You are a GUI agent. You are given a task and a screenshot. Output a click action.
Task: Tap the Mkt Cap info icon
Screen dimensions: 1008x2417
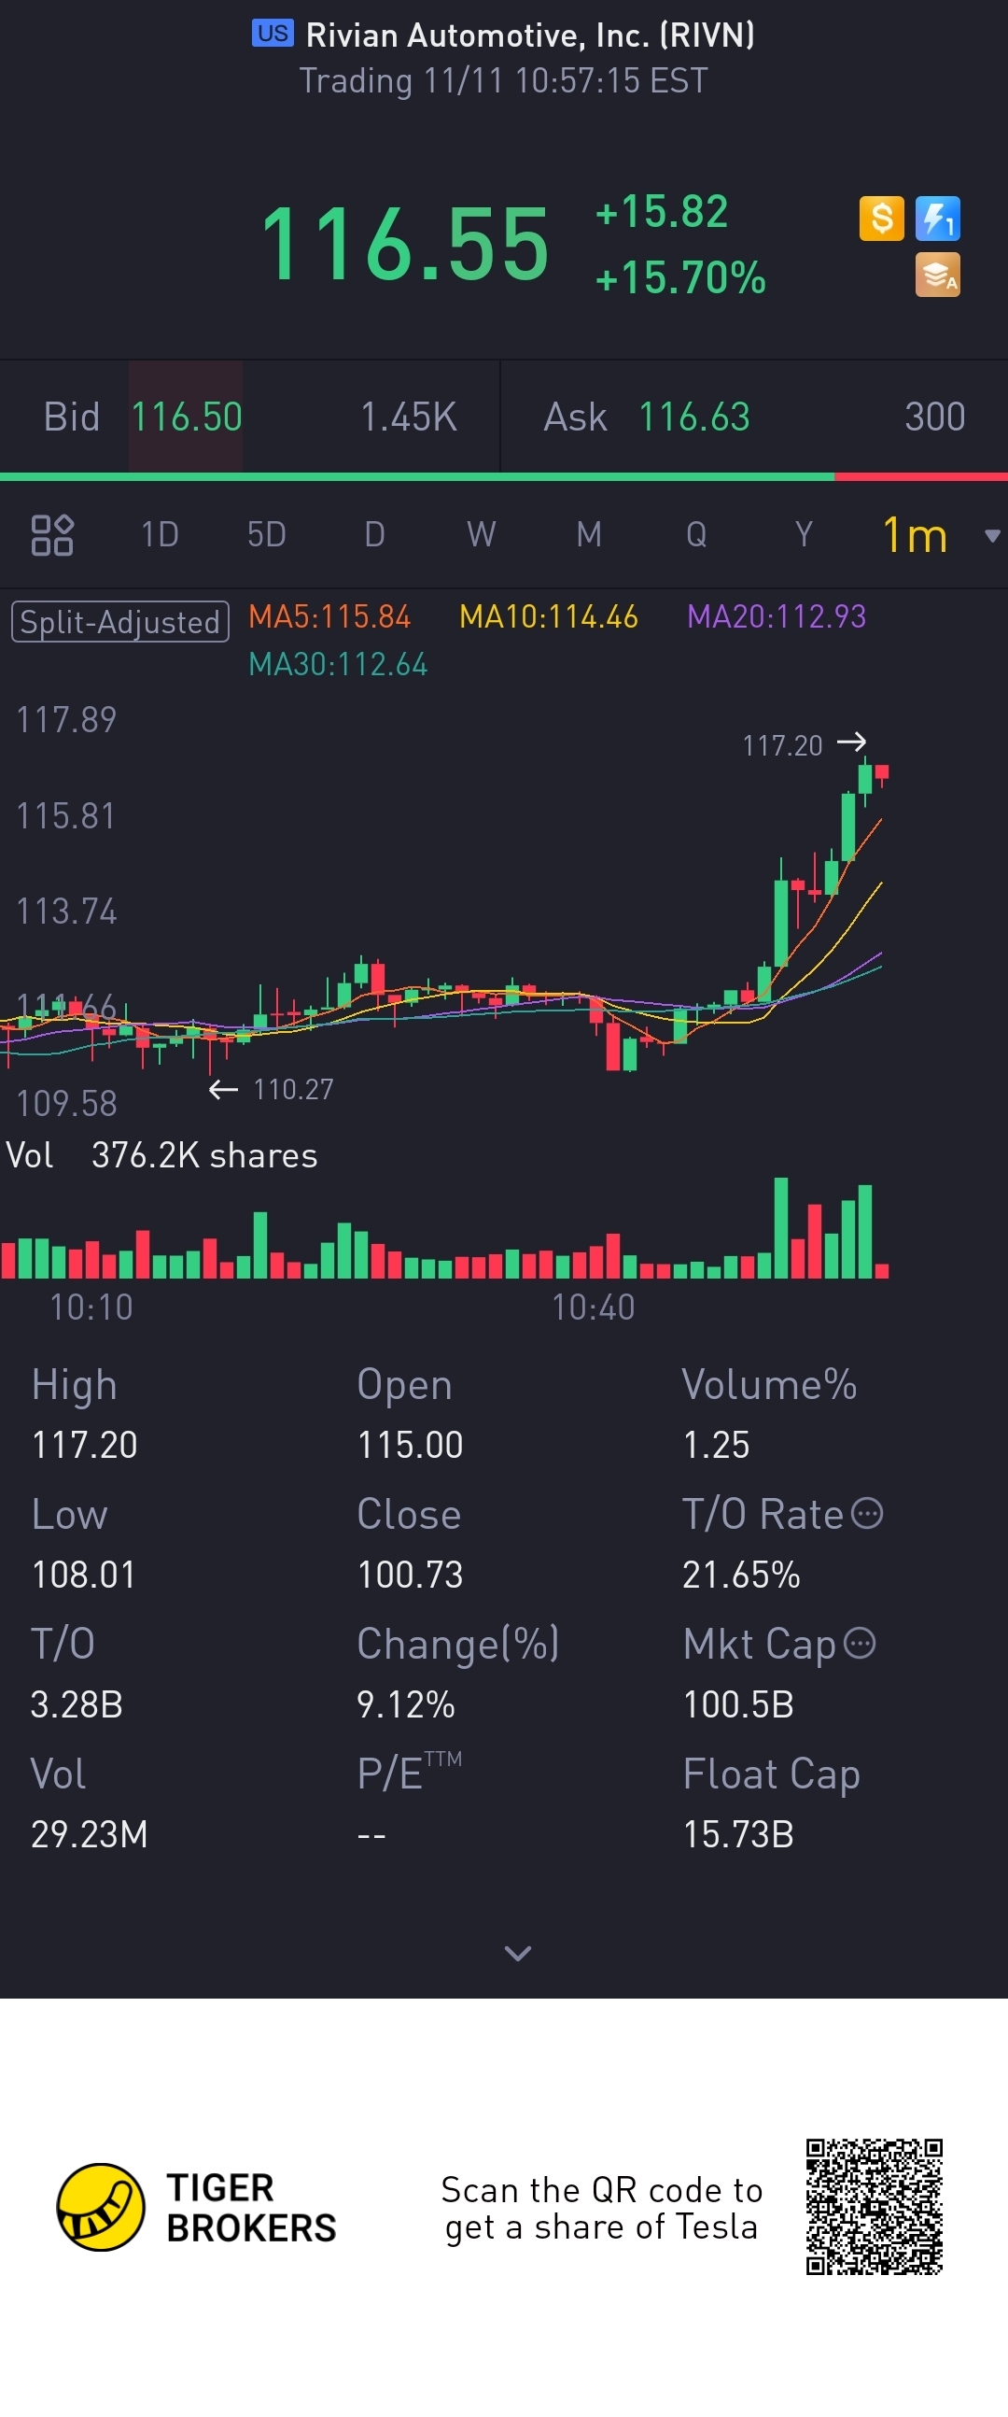[x=860, y=1643]
